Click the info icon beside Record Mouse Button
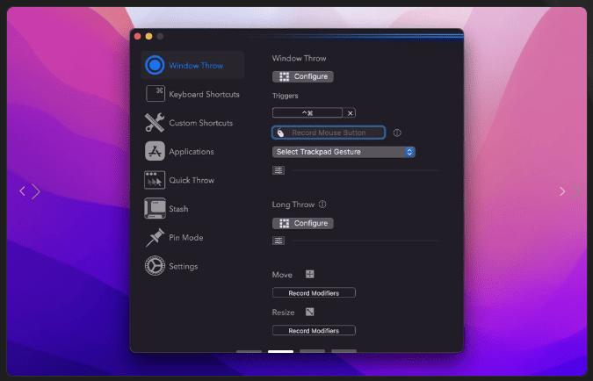The height and width of the screenshot is (381, 593). click(x=397, y=133)
